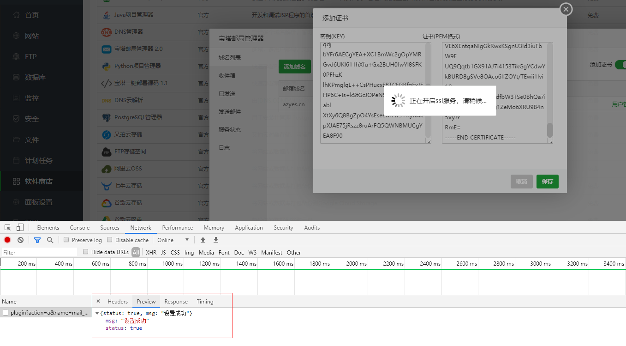
Task: Click the FTP globe icon in sidebar
Action: click(x=16, y=56)
